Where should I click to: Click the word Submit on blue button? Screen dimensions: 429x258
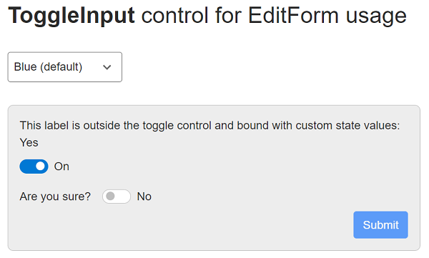click(380, 225)
